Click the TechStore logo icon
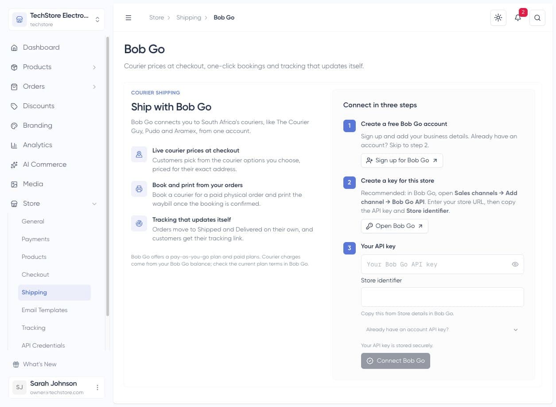 point(19,20)
